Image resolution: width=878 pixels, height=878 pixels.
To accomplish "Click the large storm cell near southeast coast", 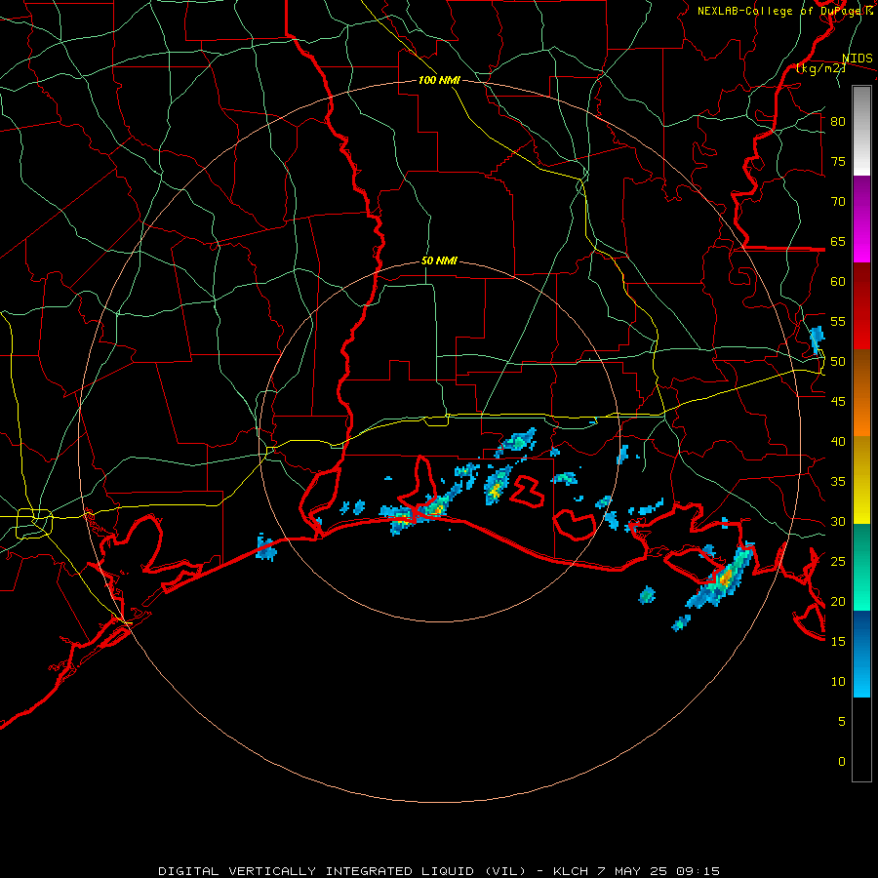I will [x=722, y=576].
